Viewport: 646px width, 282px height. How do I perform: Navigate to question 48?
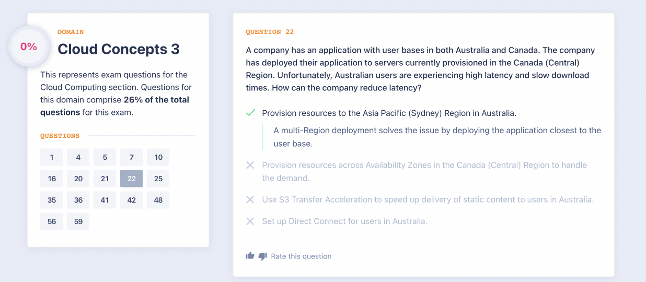click(158, 200)
